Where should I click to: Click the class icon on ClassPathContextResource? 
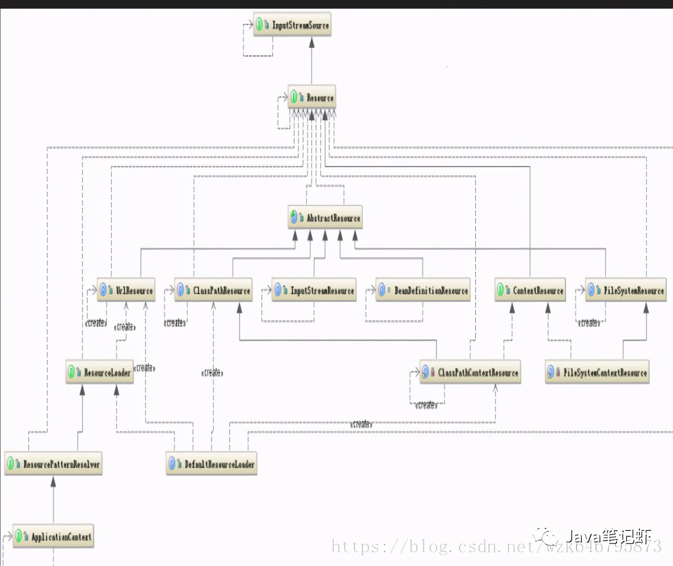point(426,372)
